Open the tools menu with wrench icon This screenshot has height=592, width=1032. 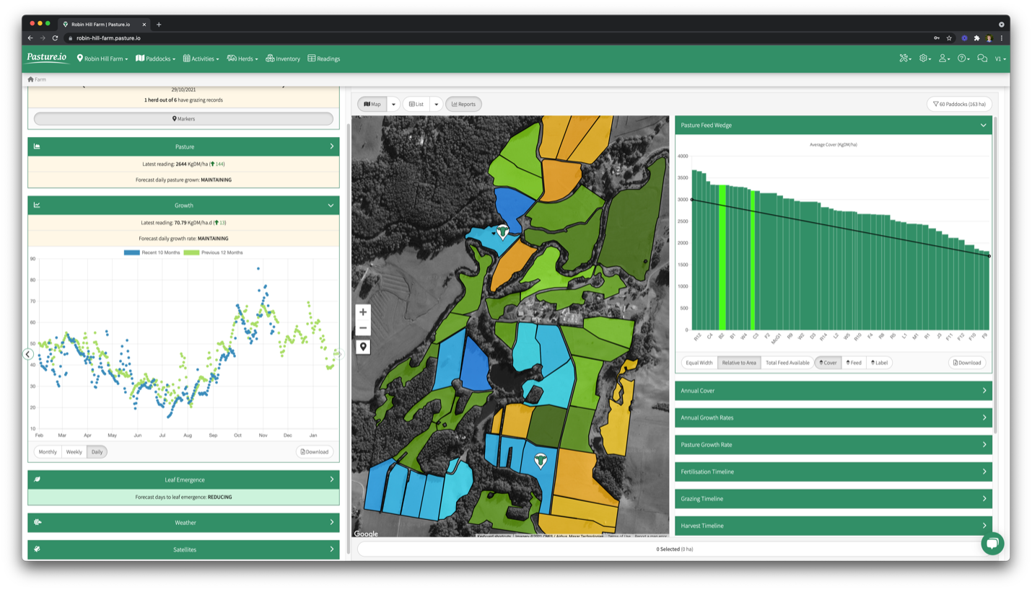(x=904, y=58)
